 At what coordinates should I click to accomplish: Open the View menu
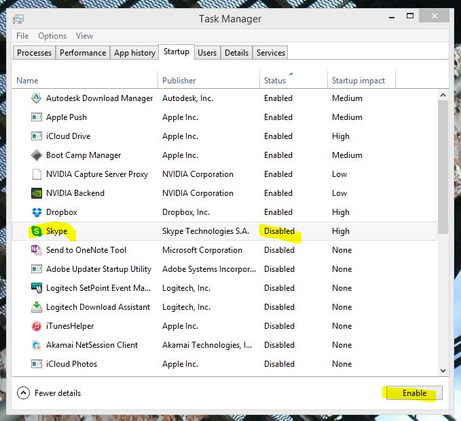click(84, 36)
